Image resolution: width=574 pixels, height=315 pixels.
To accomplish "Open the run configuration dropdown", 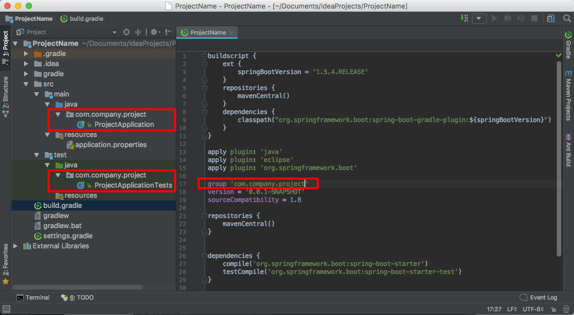I will [479, 18].
